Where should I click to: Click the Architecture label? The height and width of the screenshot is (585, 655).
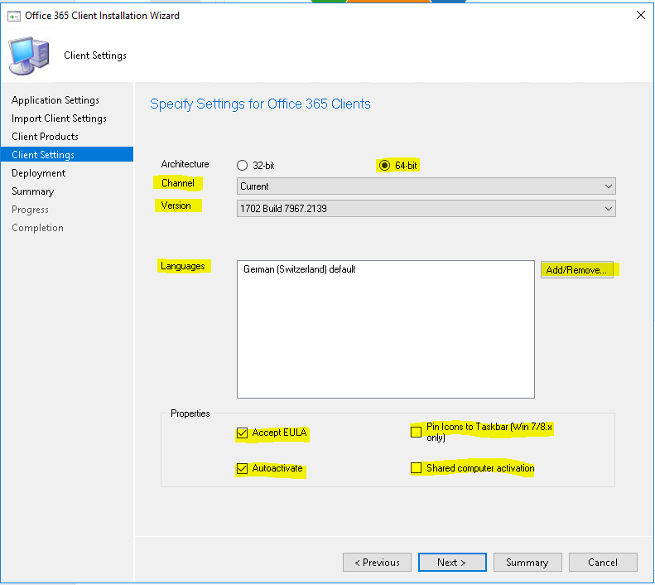pos(185,164)
